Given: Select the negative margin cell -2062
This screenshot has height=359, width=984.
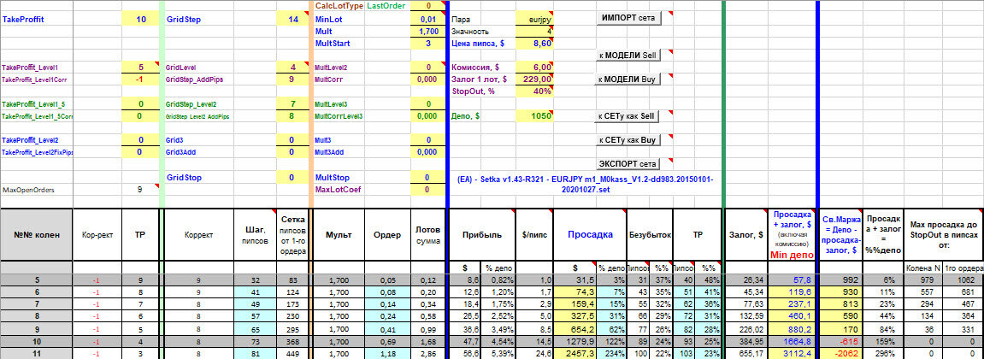Looking at the screenshot, I should (841, 353).
